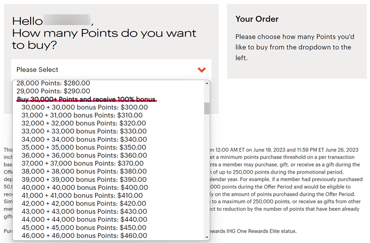Select 36,000 + 36,000 bonus Points: $360.00
Viewport: 370px width, 243px height.
(84, 155)
